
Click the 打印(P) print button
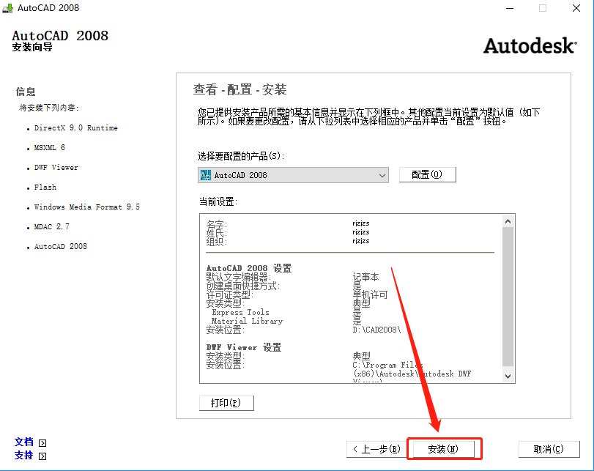pyautogui.click(x=226, y=403)
